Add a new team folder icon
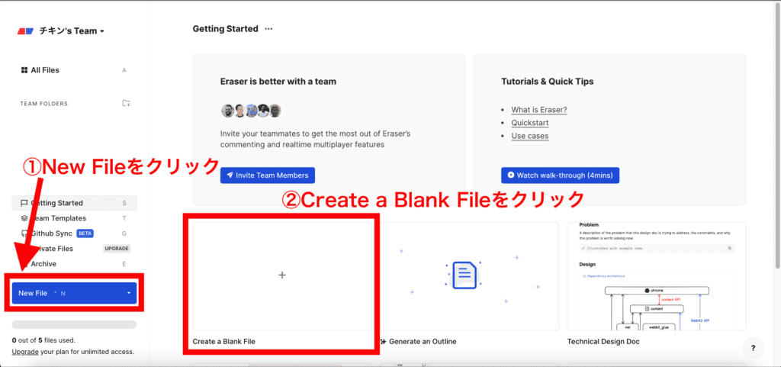Image resolution: width=781 pixels, height=367 pixels. click(127, 104)
